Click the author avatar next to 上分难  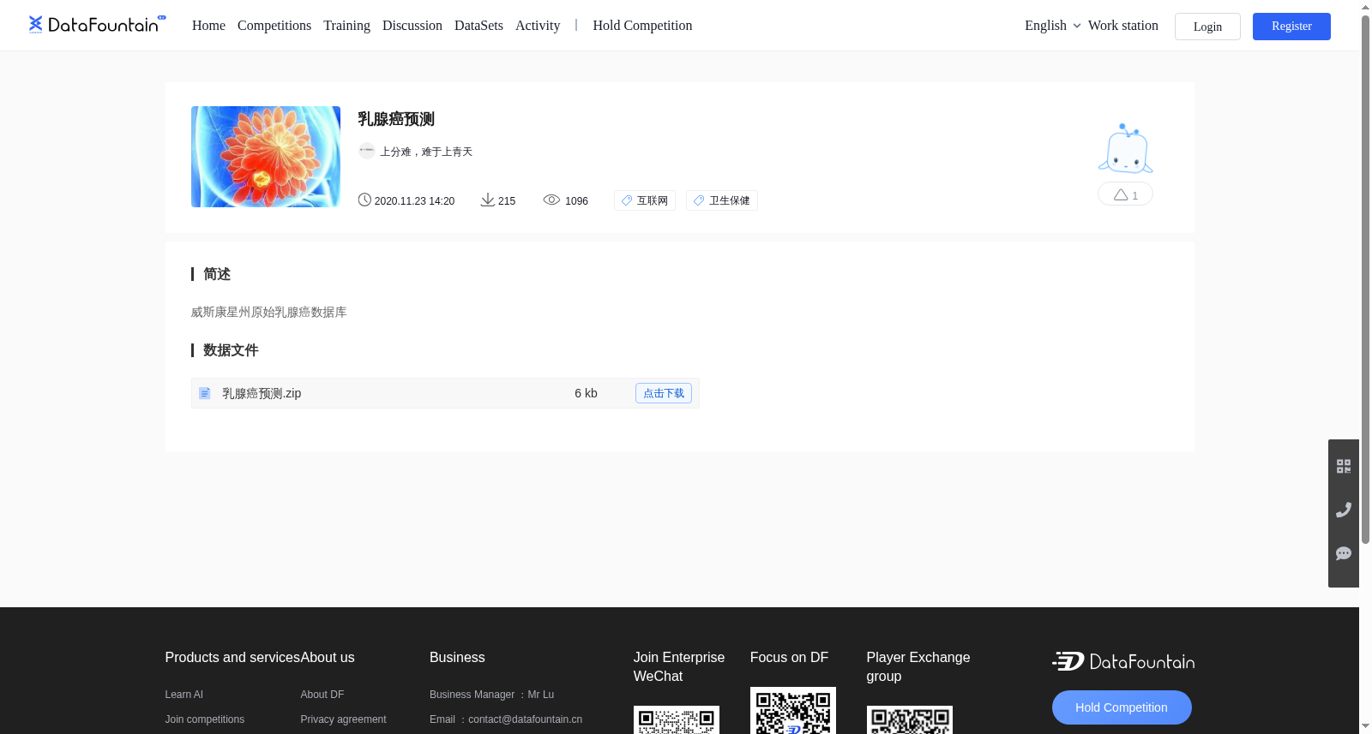(367, 151)
